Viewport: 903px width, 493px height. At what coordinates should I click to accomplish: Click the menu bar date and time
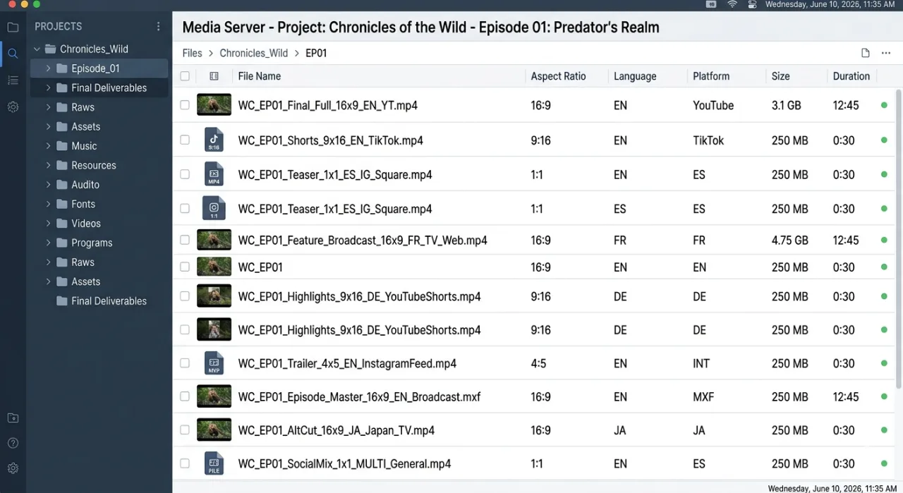[830, 4]
